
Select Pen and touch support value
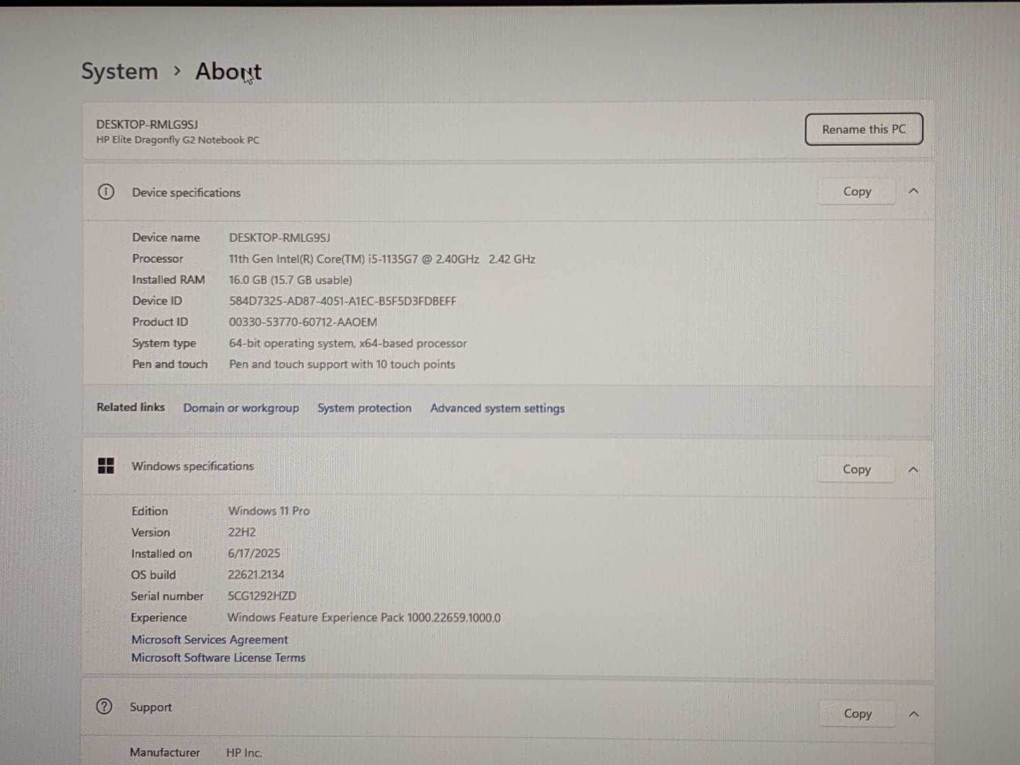342,364
